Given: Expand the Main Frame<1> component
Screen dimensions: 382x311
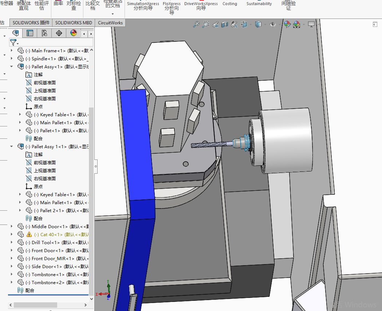Looking at the screenshot, I should (x=11, y=51).
